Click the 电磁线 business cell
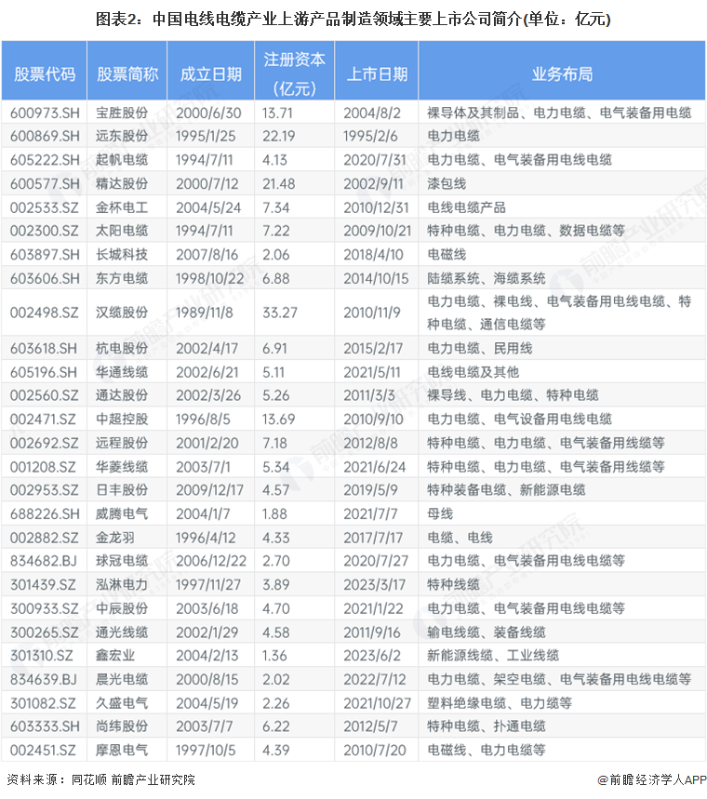Screen dimensions: 707x799 coord(447,254)
